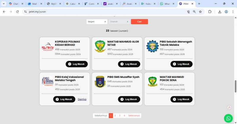Switch to the WhatsApp browser tab
This screenshot has width=237, height=124.
click(167, 4)
